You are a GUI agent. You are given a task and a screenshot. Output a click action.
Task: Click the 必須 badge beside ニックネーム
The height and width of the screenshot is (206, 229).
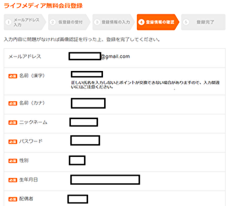[x=13, y=122]
